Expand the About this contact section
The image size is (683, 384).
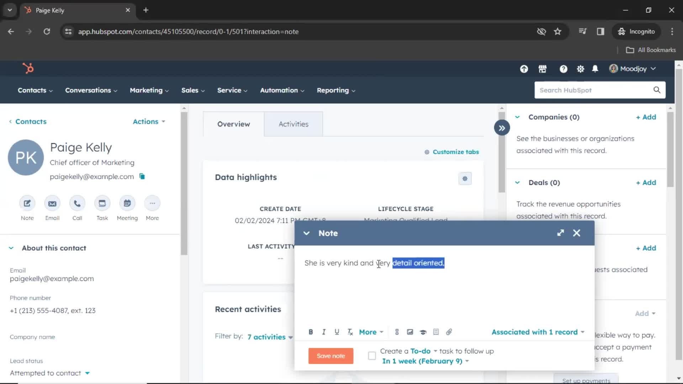[x=11, y=247]
